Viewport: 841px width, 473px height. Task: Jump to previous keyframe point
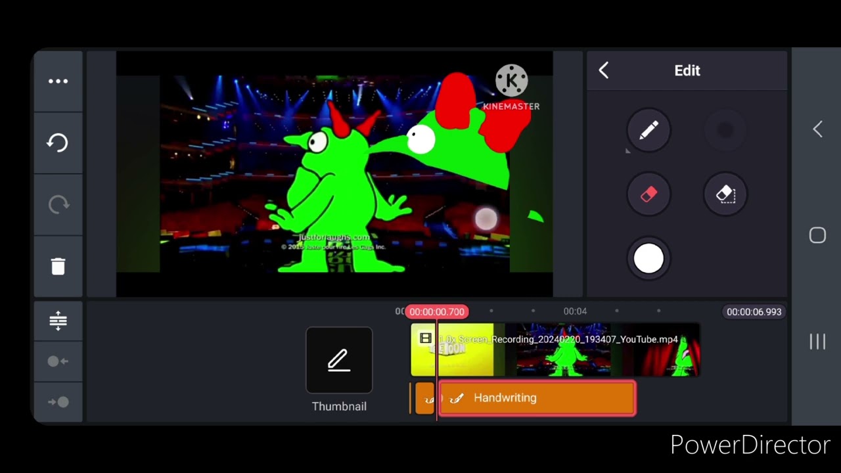[58, 361]
